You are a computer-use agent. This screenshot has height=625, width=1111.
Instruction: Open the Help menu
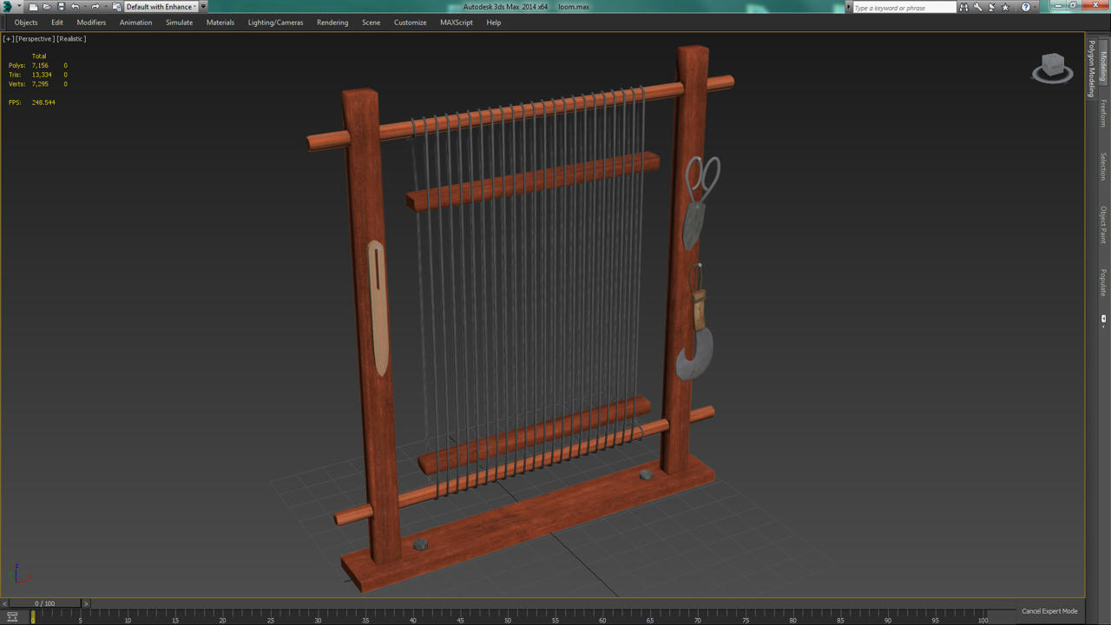pyautogui.click(x=494, y=23)
